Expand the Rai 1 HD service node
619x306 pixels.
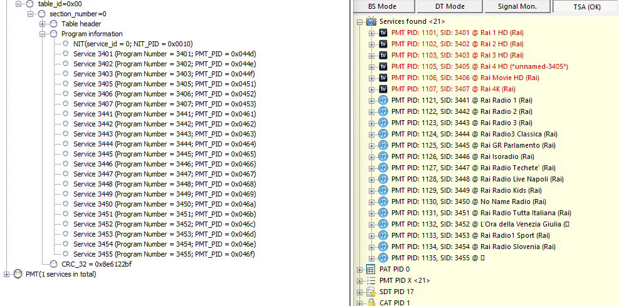[371, 33]
